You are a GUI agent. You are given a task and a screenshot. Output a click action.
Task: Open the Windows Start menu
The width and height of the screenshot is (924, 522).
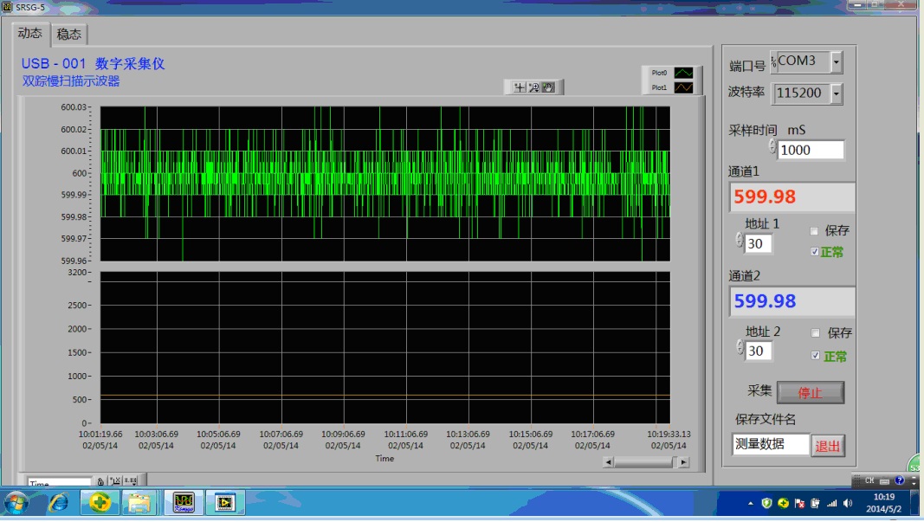16,503
